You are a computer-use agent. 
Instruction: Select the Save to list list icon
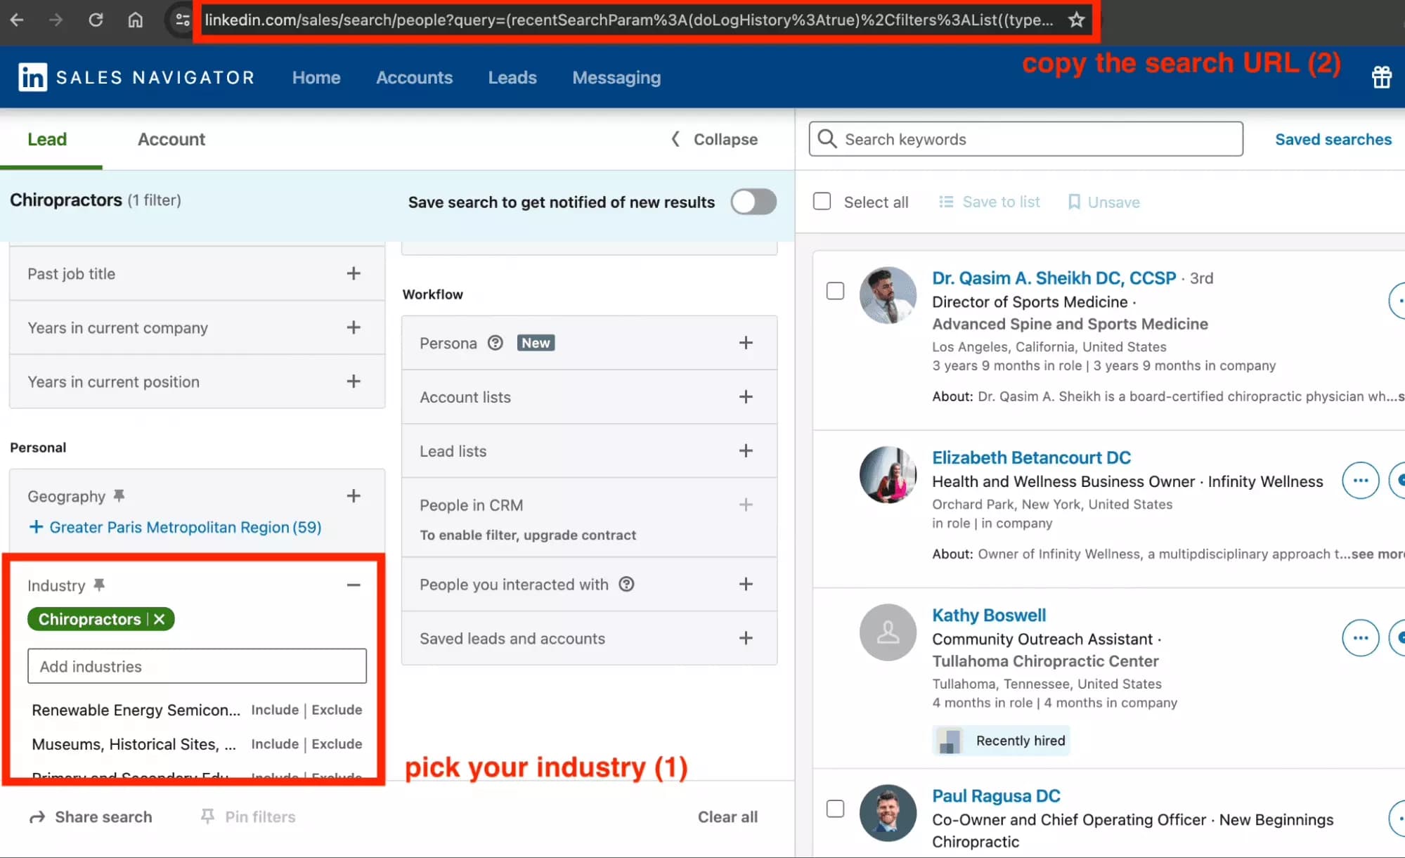945,202
